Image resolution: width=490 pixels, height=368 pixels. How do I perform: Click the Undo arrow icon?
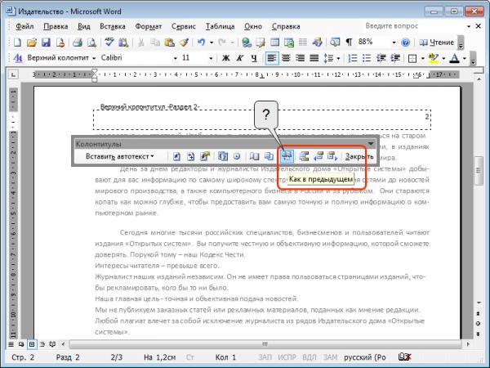click(x=202, y=43)
